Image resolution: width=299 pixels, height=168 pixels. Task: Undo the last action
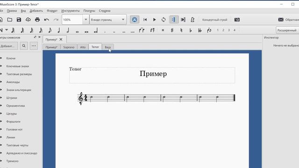(47, 20)
